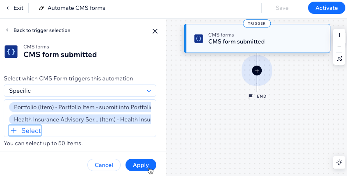Close the trigger settings panel with X
Screen dimensions: 347x176
(x=155, y=31)
